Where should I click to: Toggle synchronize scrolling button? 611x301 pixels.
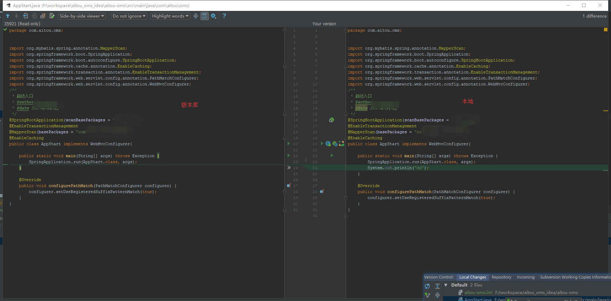(x=204, y=16)
